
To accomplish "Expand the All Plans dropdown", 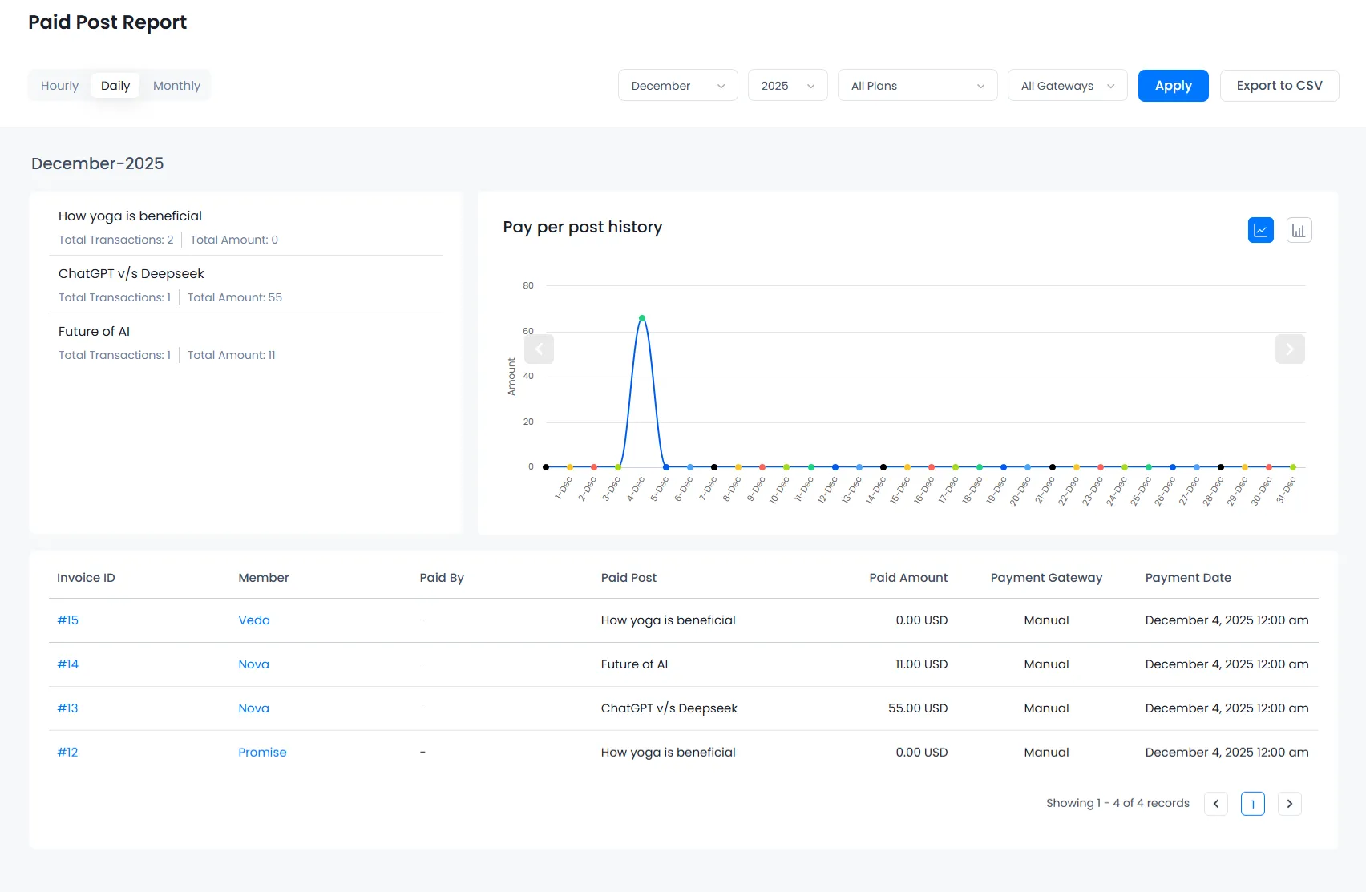I will 917,85.
